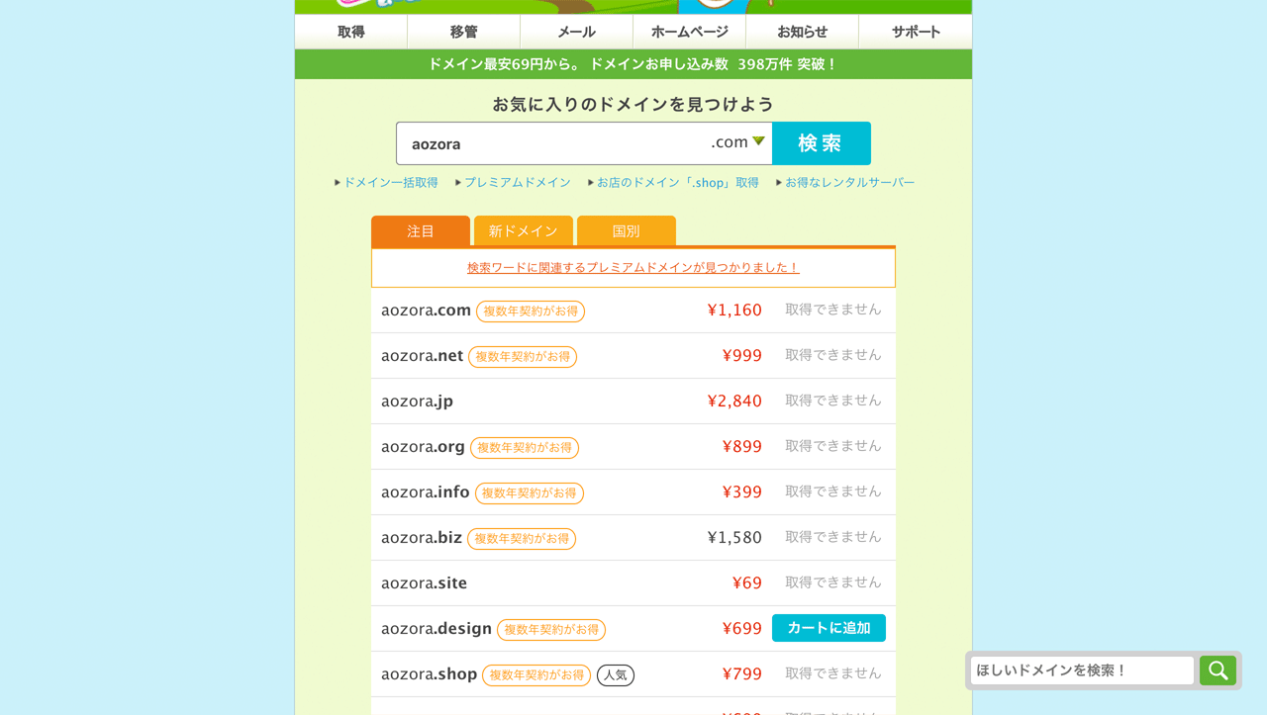This screenshot has height=715, width=1267.
Task: Click 取得できません status for aozora.com
Action: (x=833, y=310)
